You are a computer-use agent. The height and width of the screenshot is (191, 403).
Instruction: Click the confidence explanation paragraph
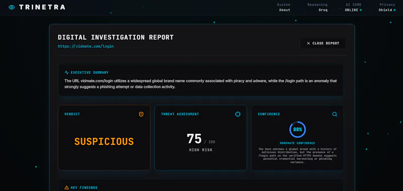[x=297, y=156]
